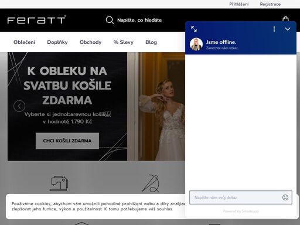Open the % Slevy menu item
The width and height of the screenshot is (300, 225).
[124, 42]
